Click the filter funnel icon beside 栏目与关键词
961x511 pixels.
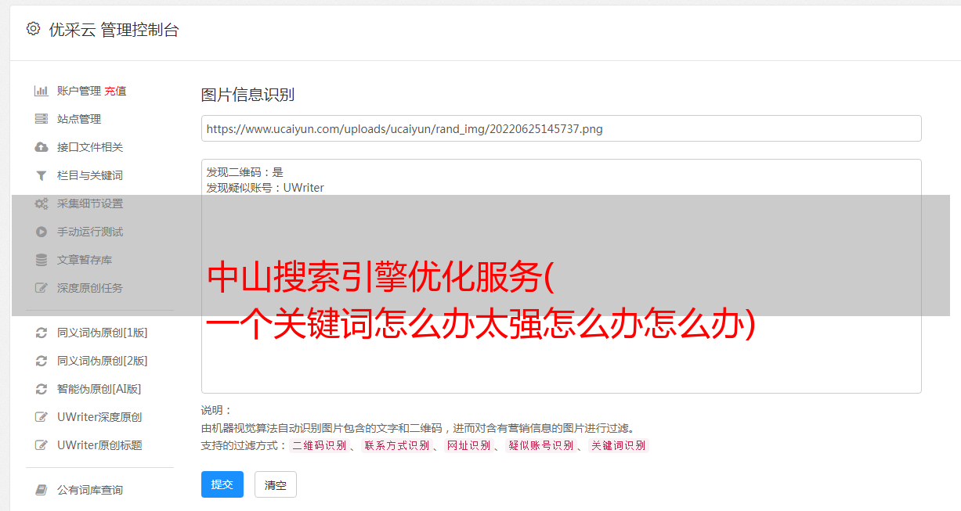(42, 175)
